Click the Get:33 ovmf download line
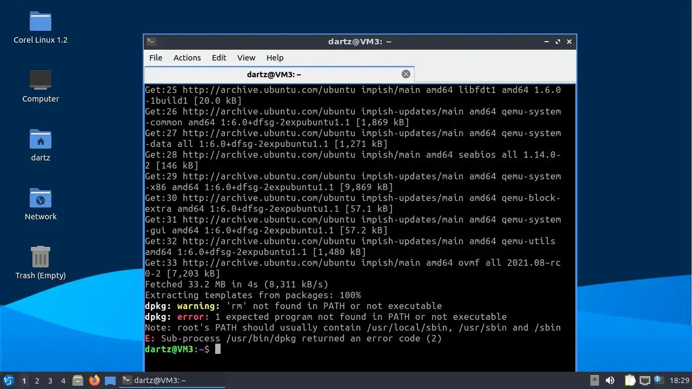 [353, 268]
